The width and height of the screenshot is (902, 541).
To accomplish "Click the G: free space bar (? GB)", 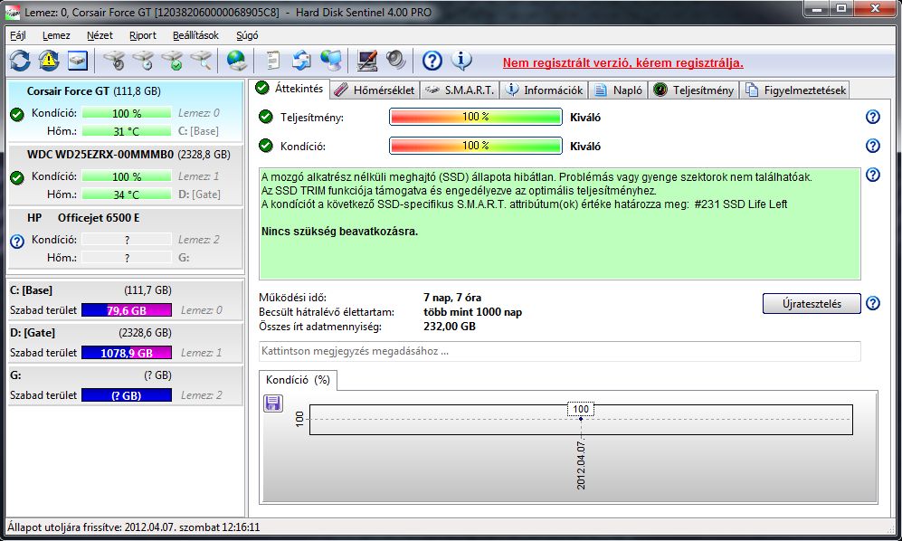I will point(127,395).
